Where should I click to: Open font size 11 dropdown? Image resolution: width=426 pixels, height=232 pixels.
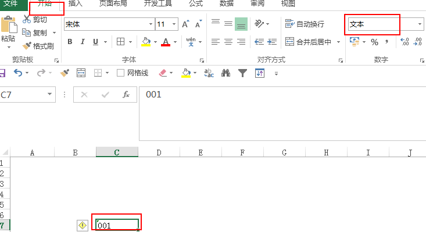(x=174, y=24)
